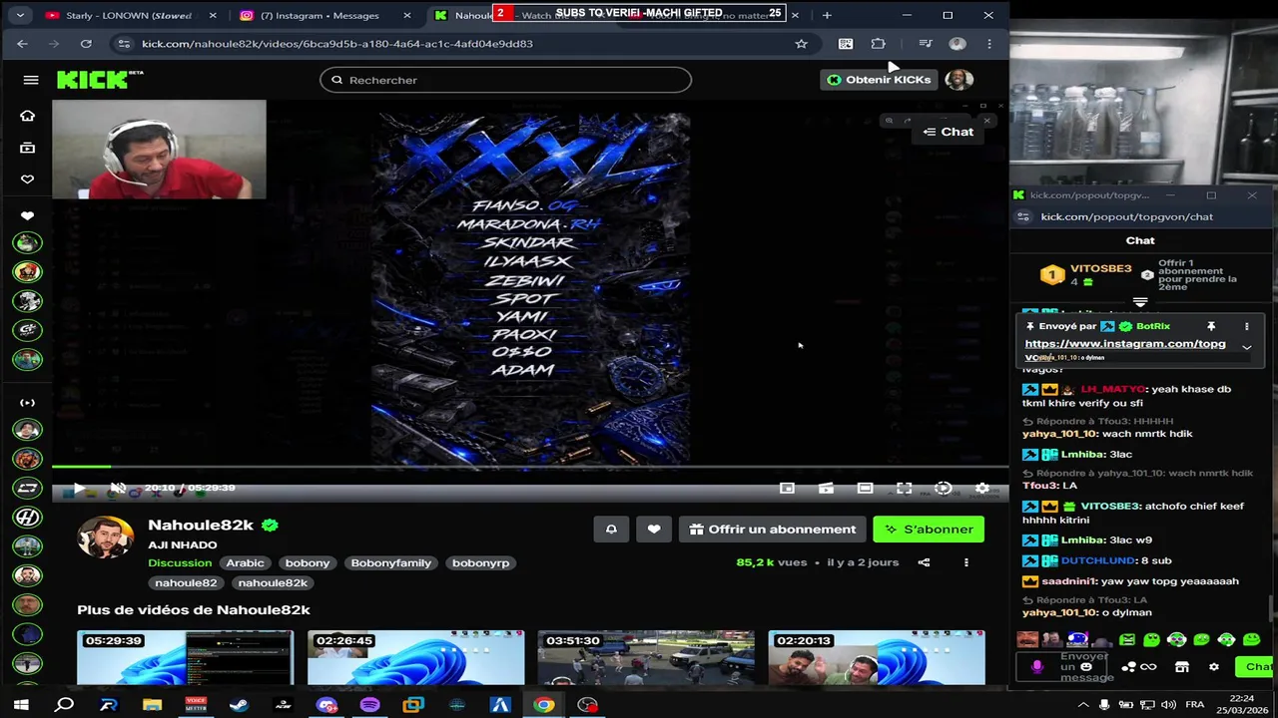The height and width of the screenshot is (718, 1278).
Task: Open chat settings gear in popout
Action: 1214,667
